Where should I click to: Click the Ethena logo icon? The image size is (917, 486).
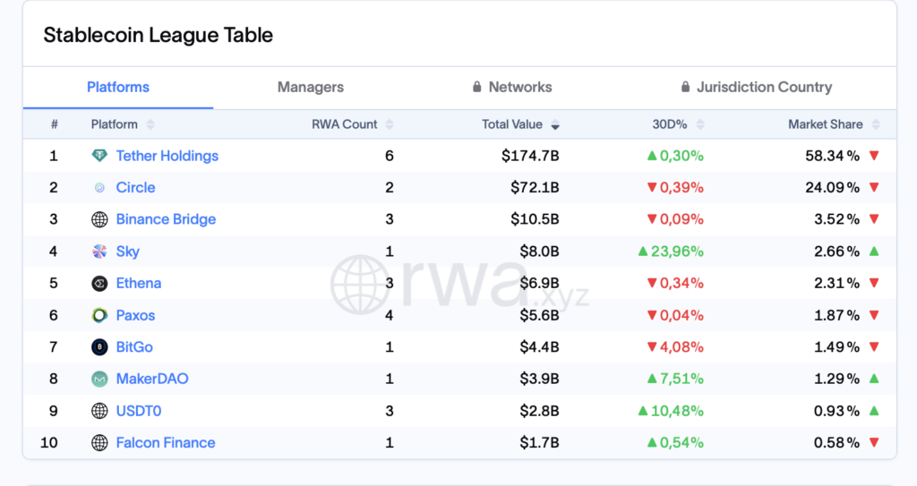coord(99,284)
